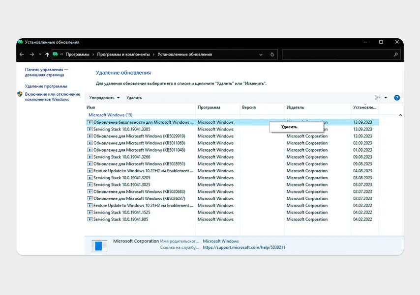420x295 pixels.
Task: Open Удаление программы link
Action: [x=46, y=86]
